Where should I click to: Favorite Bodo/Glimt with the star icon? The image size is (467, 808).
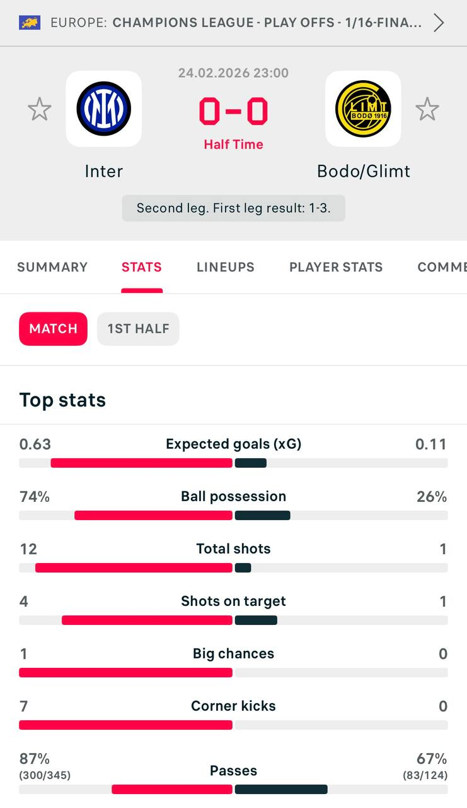pos(427,109)
